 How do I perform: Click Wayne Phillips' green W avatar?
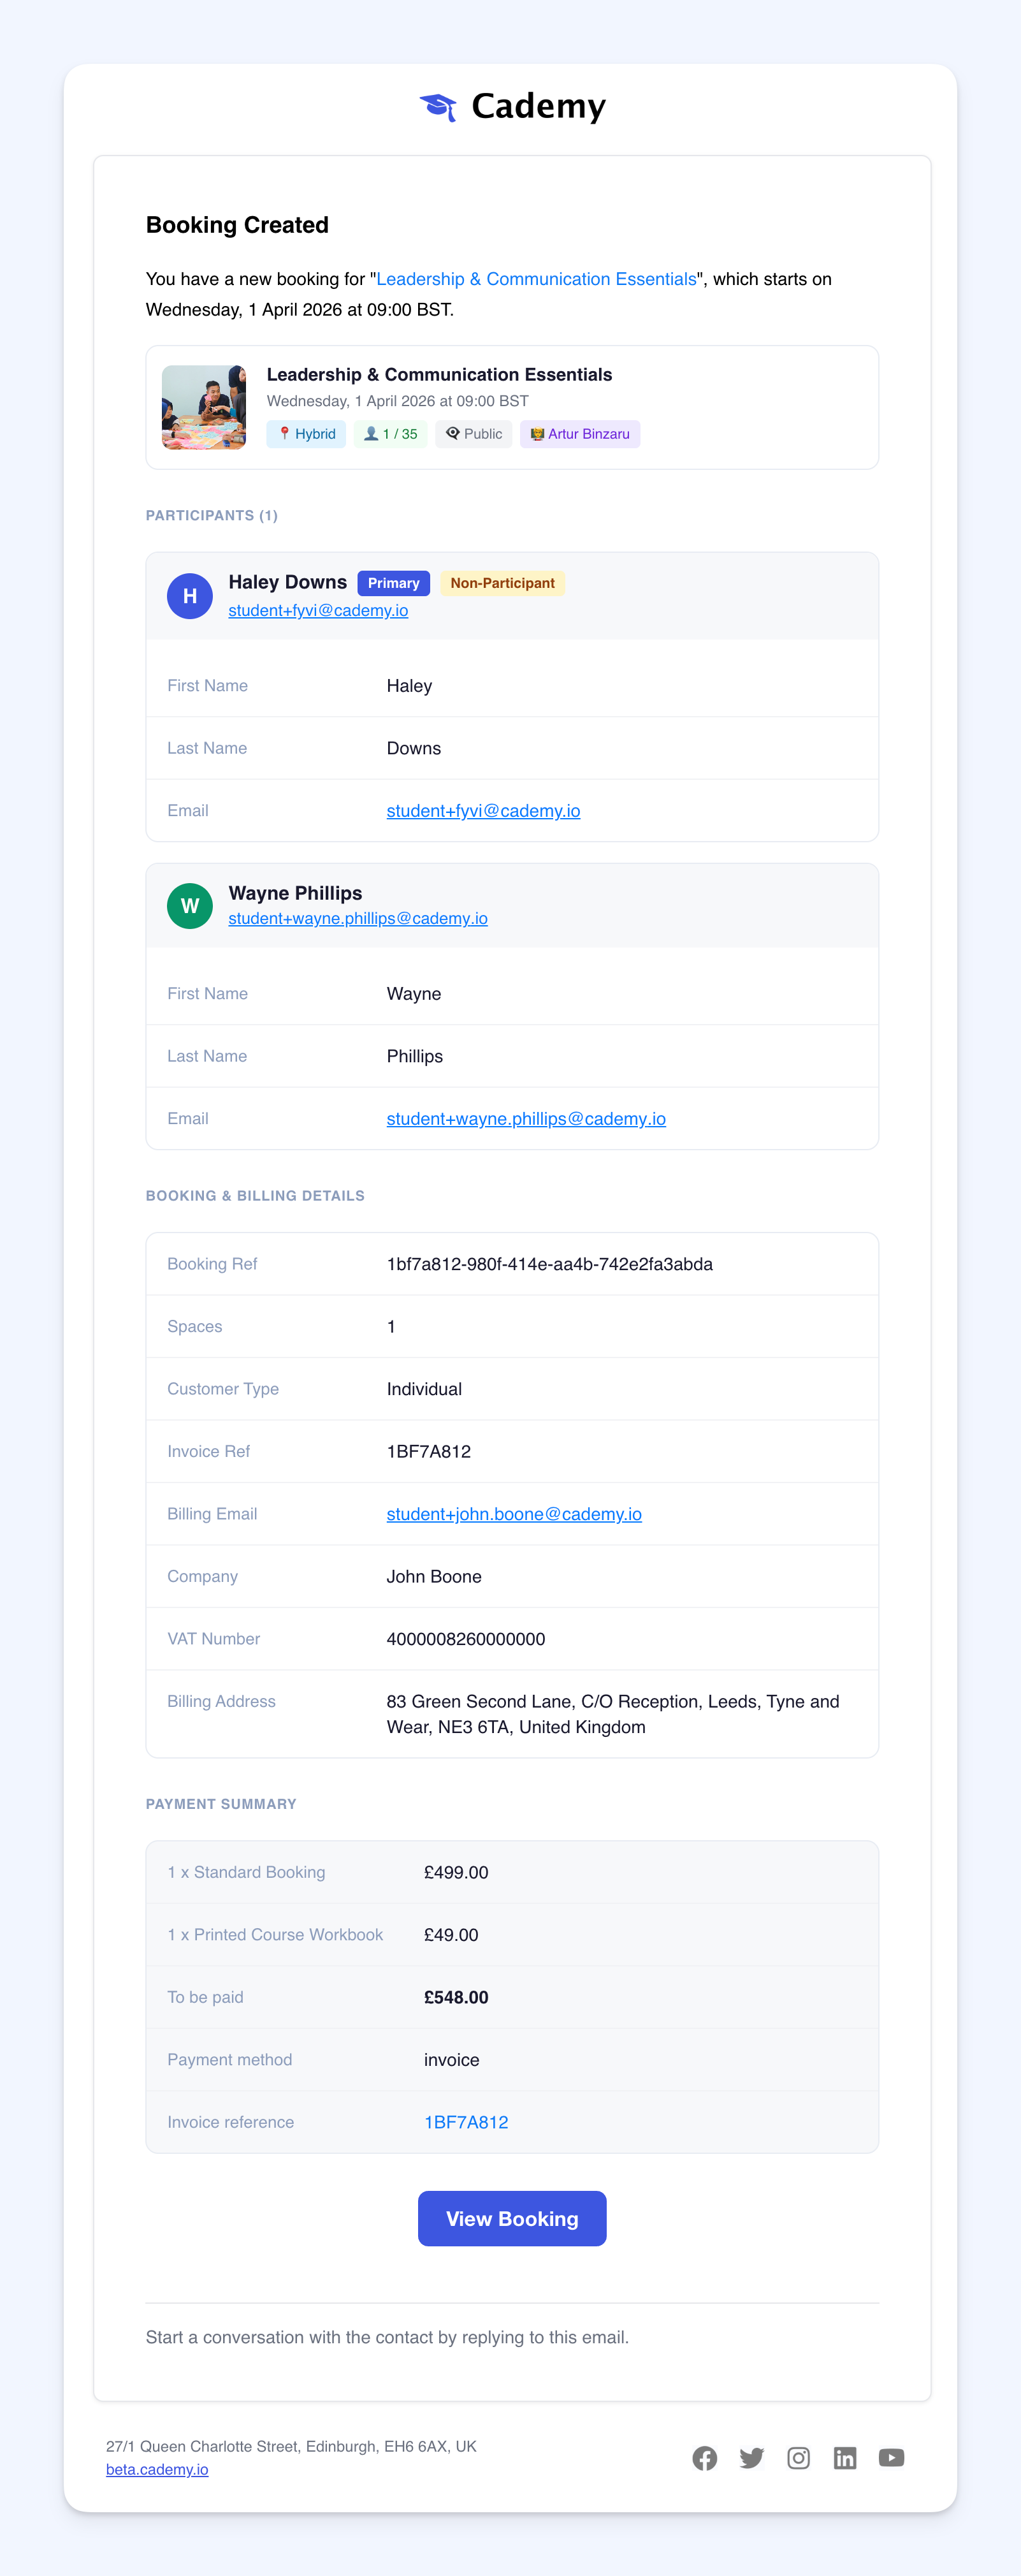pyautogui.click(x=190, y=906)
